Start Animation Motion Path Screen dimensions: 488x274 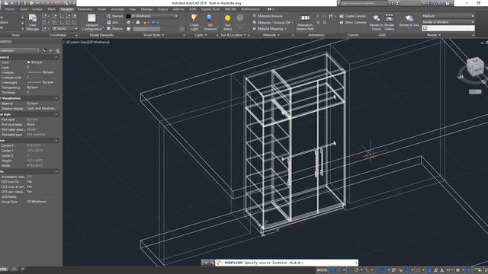(305, 22)
